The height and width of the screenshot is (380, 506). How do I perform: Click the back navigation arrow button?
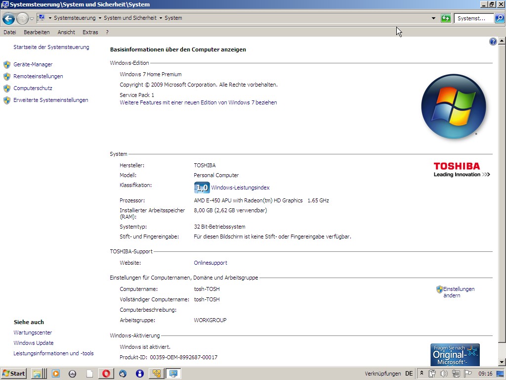(8, 19)
